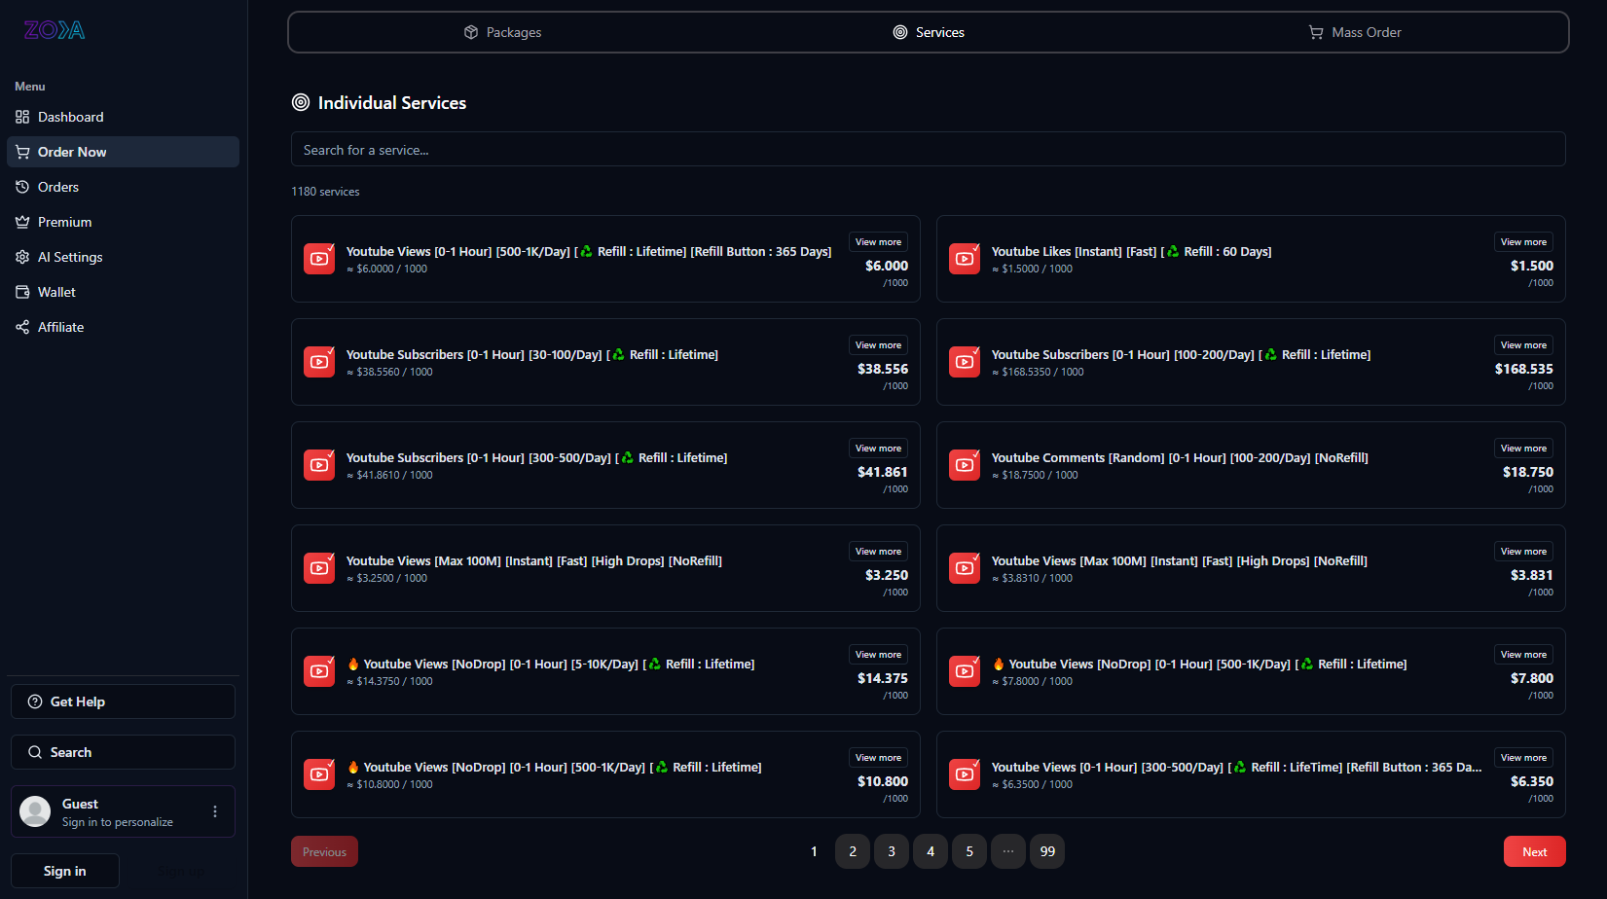
Task: View more for NoDrop 500-1K/Day $10.800
Action: click(879, 758)
